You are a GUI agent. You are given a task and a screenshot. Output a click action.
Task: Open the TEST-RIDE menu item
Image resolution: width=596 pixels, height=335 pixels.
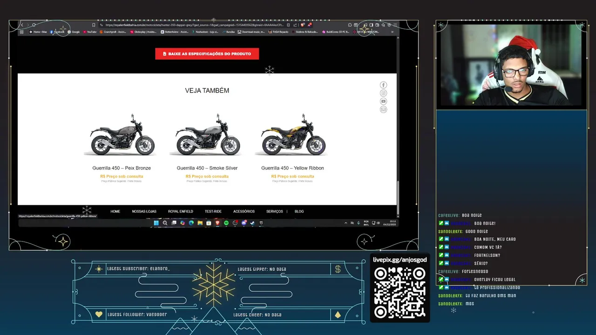point(213,211)
